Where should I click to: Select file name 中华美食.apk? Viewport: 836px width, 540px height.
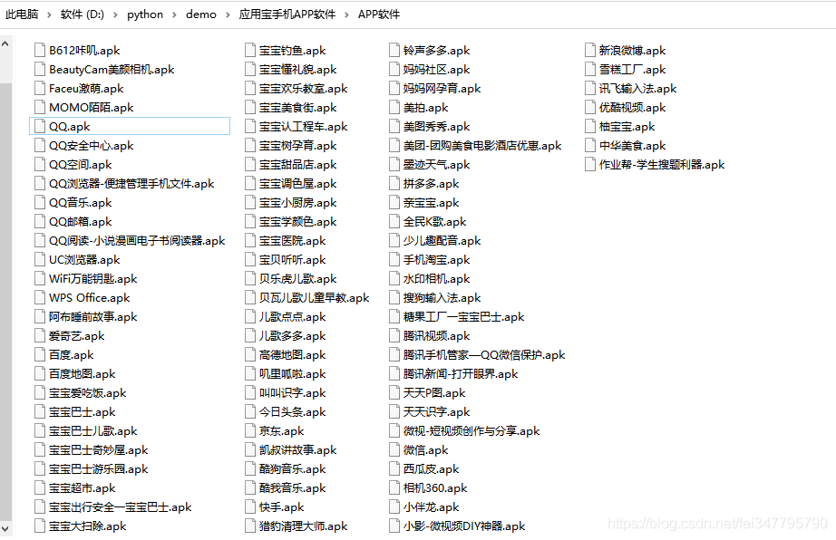click(632, 145)
